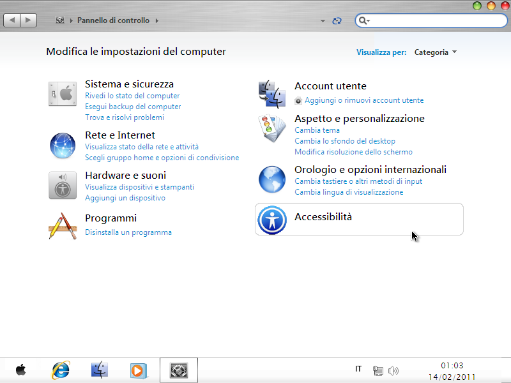The height and width of the screenshot is (383, 511).
Task: Open the Account utente Finder faces icon
Action: (272, 94)
